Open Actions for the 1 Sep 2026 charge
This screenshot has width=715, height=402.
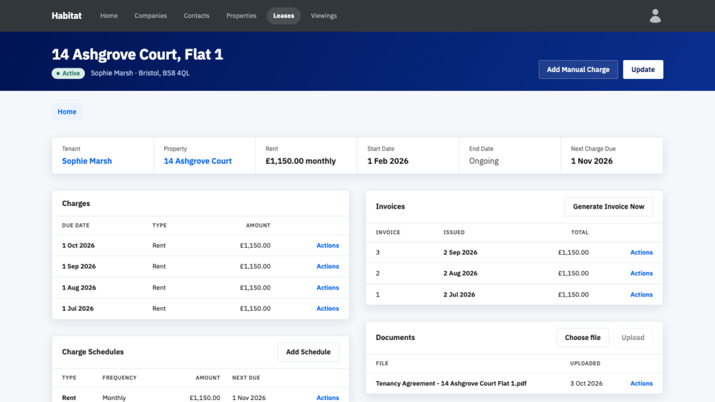[x=328, y=266]
